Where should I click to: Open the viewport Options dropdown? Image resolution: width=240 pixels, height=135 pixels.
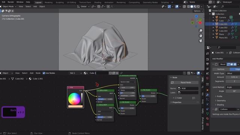[x=198, y=11]
